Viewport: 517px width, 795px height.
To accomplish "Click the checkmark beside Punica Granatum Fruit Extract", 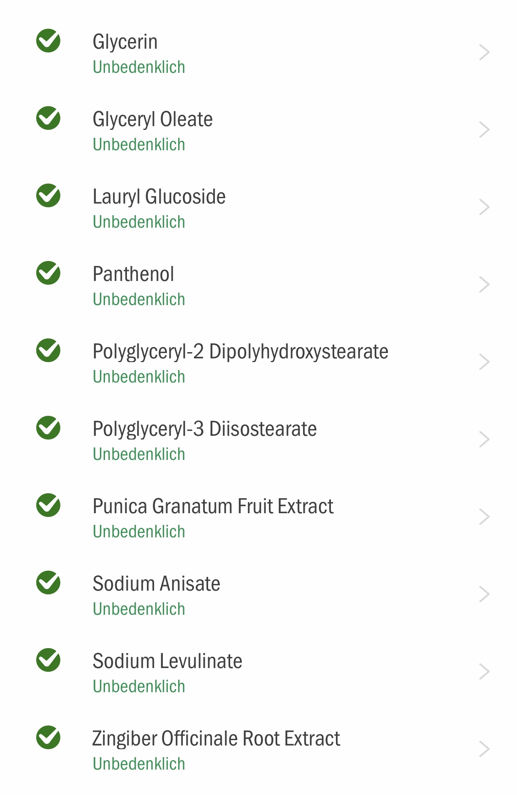I will pos(48,505).
